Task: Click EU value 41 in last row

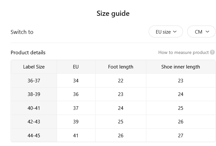Action: (x=76, y=136)
